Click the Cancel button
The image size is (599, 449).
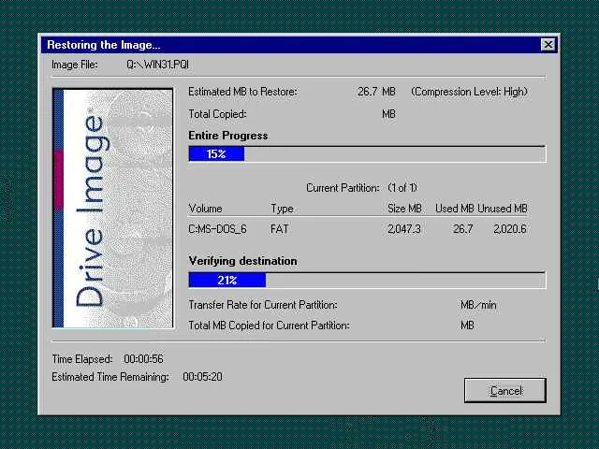(505, 390)
